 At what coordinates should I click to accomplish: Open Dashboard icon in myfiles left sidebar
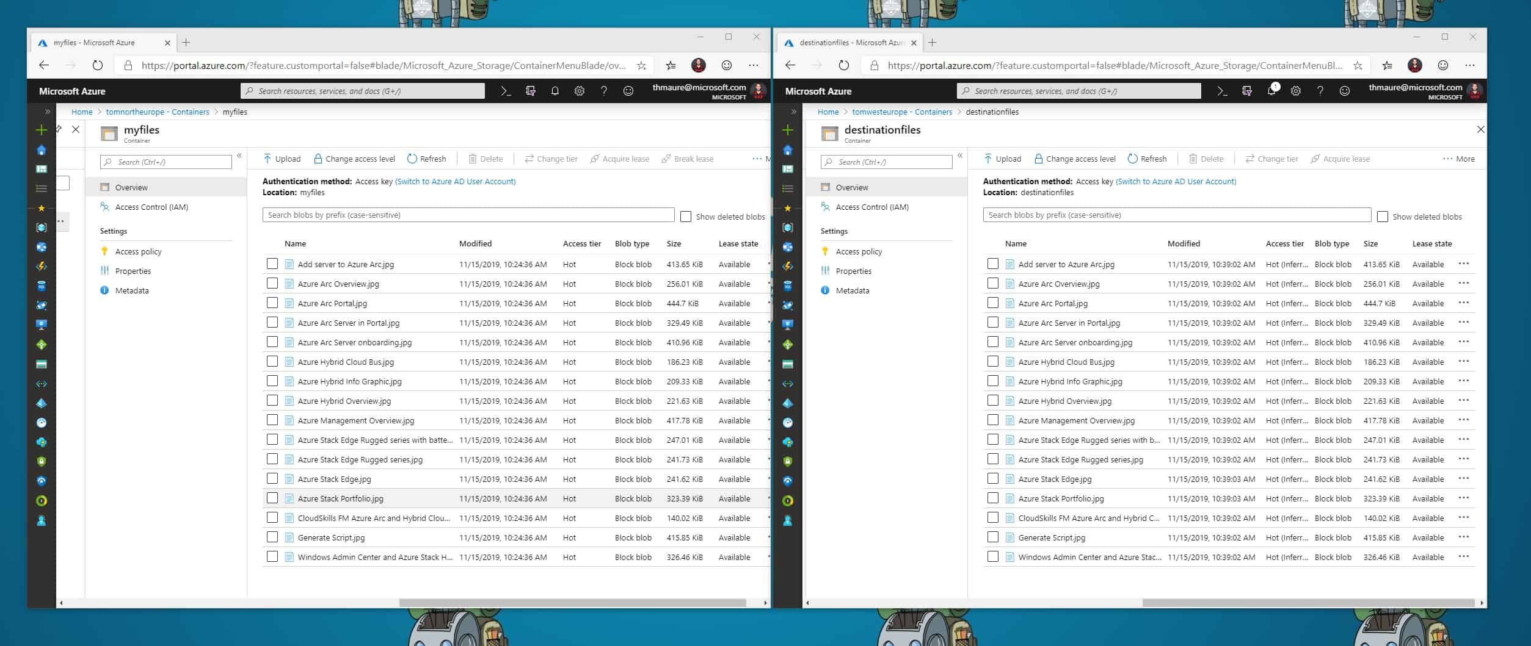(41, 169)
